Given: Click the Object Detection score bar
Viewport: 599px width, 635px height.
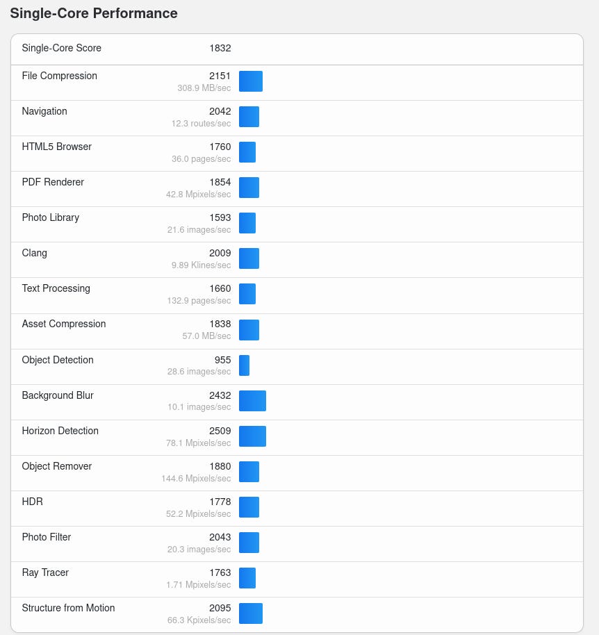Looking at the screenshot, I should [244, 365].
